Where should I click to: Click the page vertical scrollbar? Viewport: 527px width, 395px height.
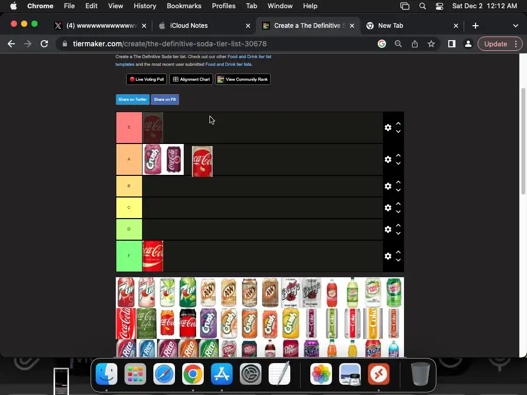tap(523, 141)
